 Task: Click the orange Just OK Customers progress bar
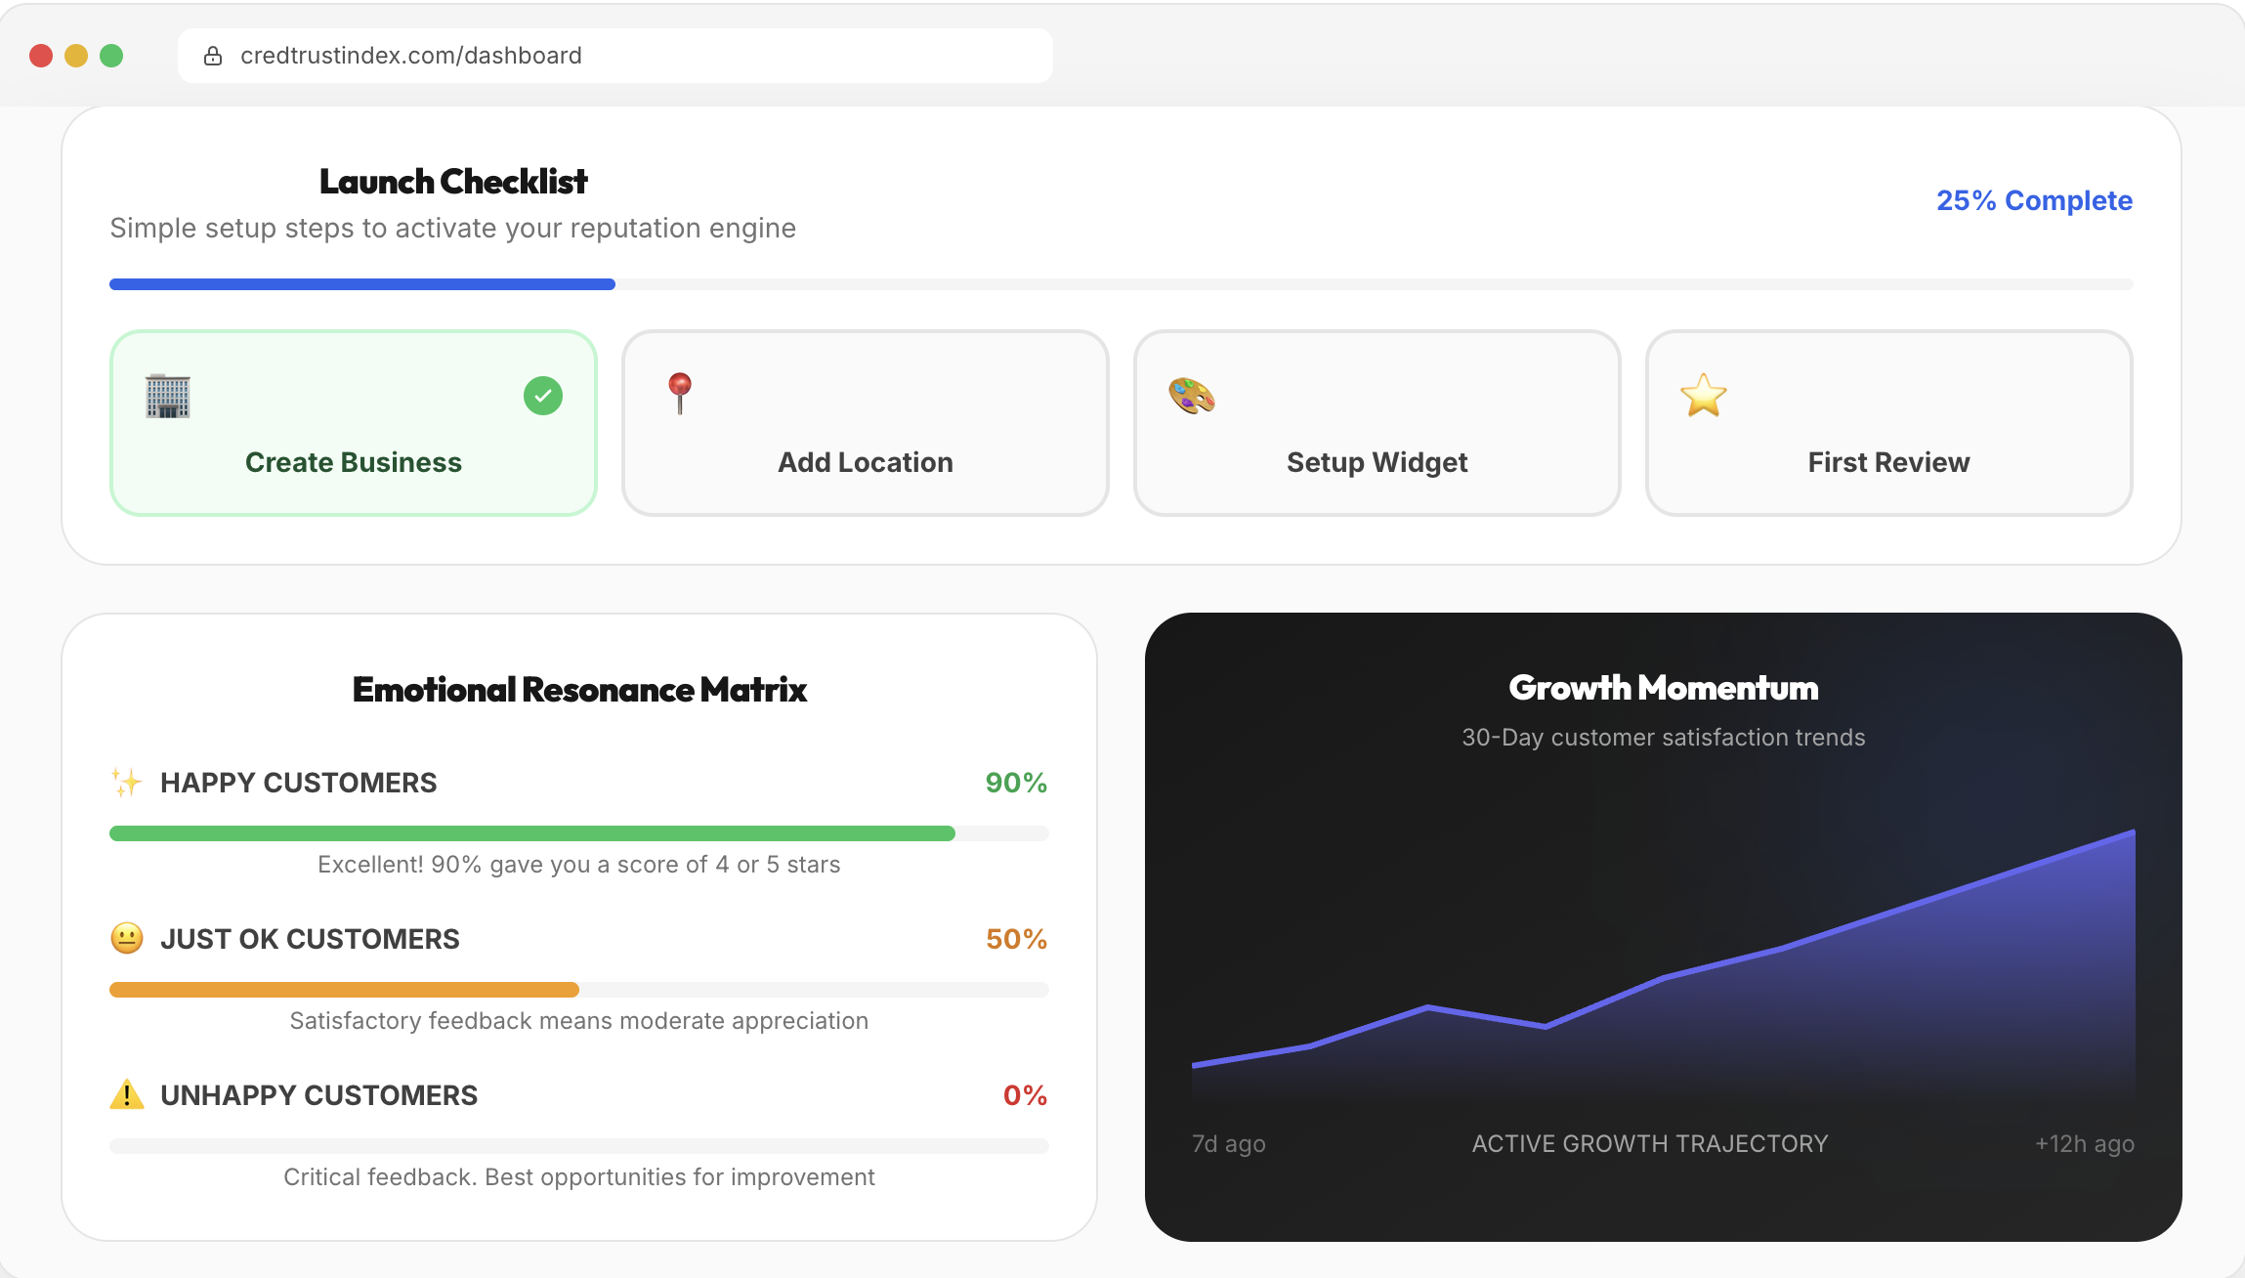click(x=579, y=990)
